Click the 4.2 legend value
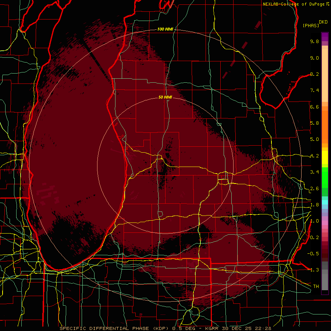The height and width of the screenshot is (331, 331). pyautogui.click(x=314, y=156)
